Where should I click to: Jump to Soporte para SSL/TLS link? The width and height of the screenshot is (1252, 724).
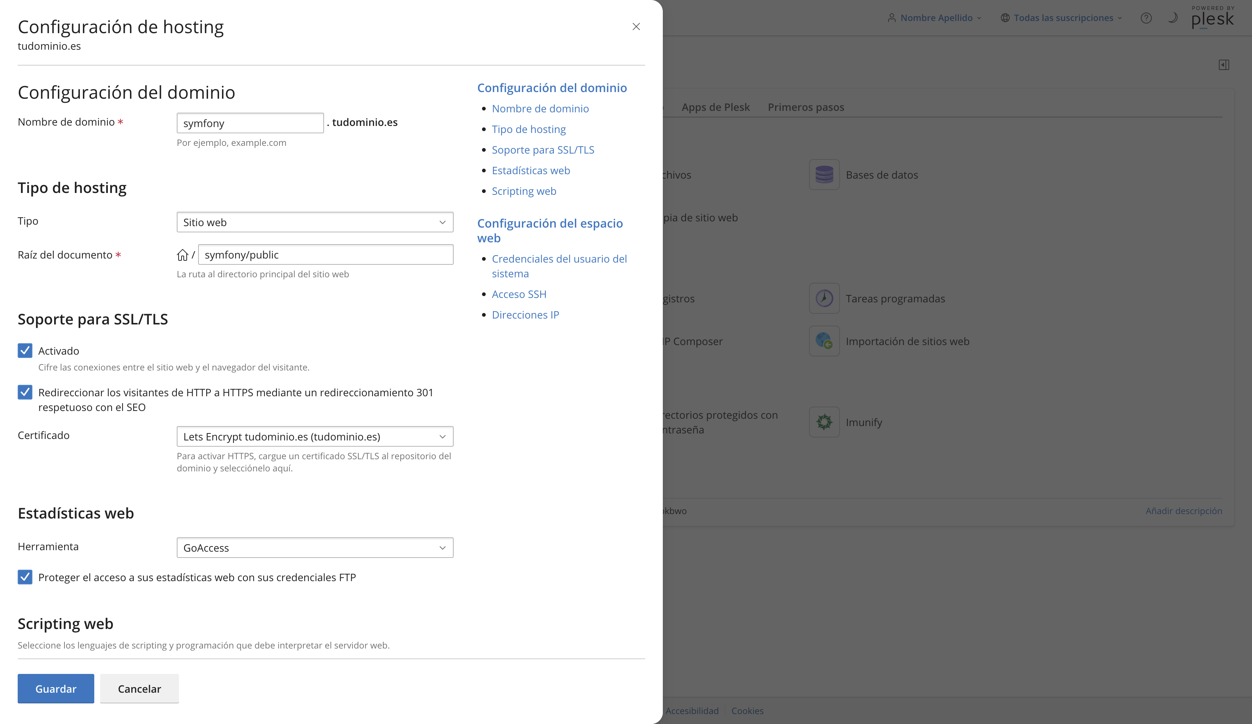[x=543, y=150]
